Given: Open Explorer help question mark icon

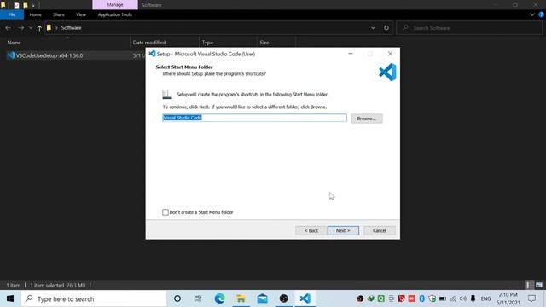Looking at the screenshot, I should click(542, 14).
